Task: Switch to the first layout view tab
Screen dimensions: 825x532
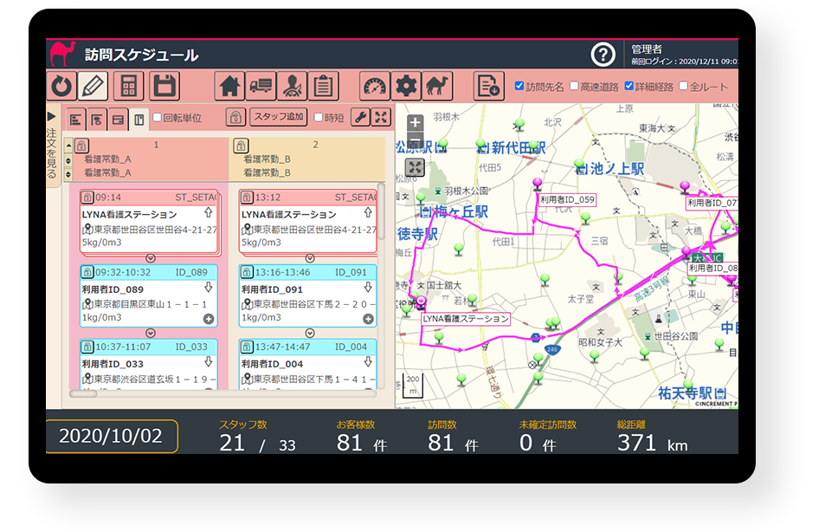Action: (75, 120)
